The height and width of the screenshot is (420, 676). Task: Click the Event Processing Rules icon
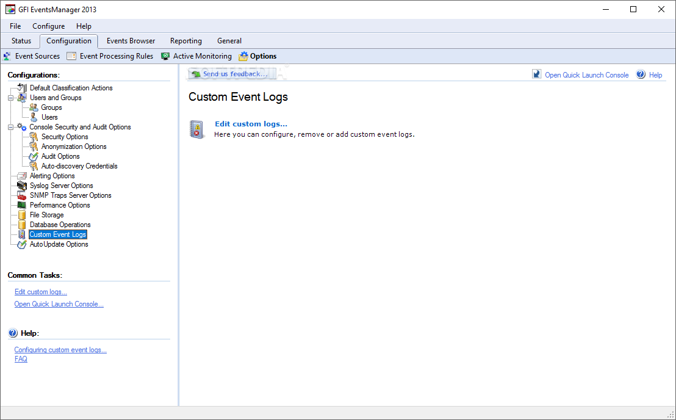pos(71,56)
